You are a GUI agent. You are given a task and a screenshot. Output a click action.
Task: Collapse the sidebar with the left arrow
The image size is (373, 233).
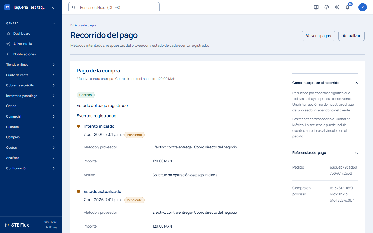[53, 7]
